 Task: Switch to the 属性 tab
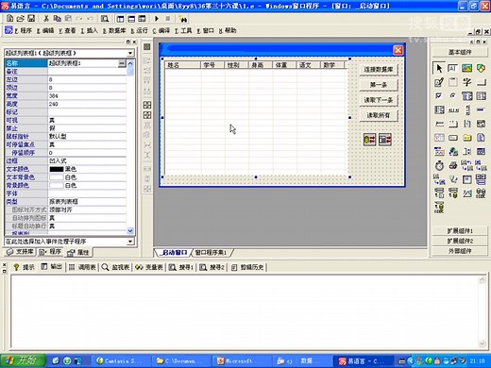point(78,252)
